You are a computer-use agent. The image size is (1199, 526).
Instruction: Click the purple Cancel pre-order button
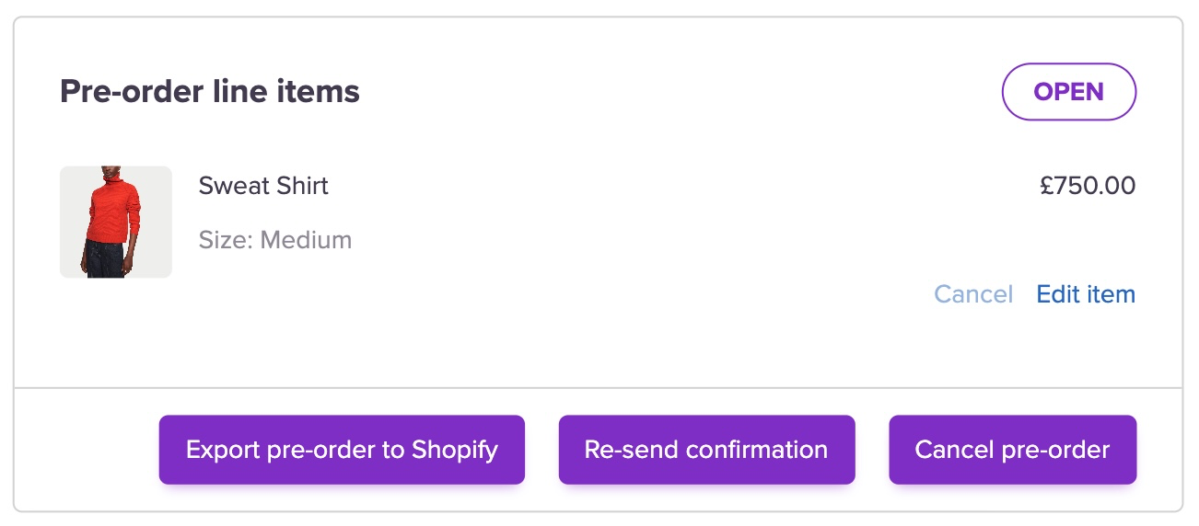(x=1012, y=450)
